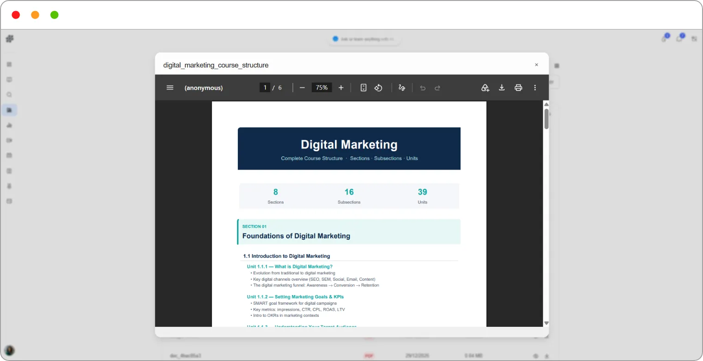Click the '16 Subsections' statistic
Image resolution: width=703 pixels, height=361 pixels.
tap(349, 196)
